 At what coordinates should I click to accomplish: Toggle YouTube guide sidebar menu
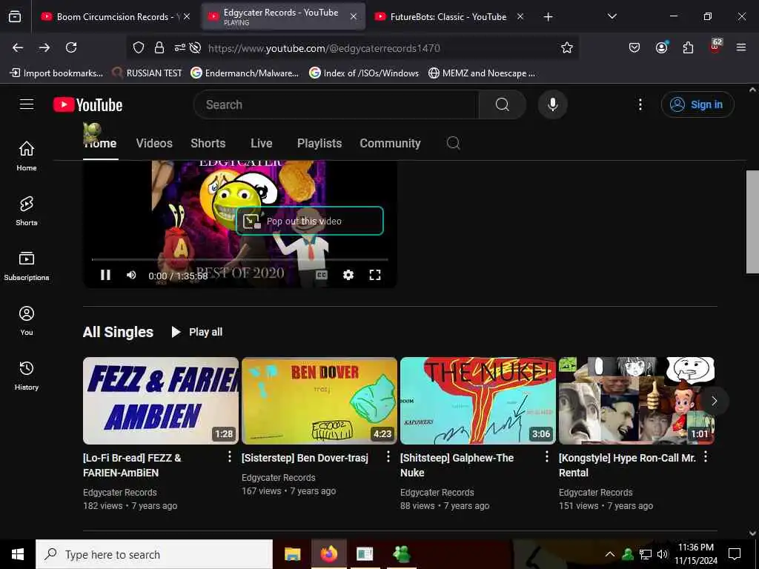(27, 104)
